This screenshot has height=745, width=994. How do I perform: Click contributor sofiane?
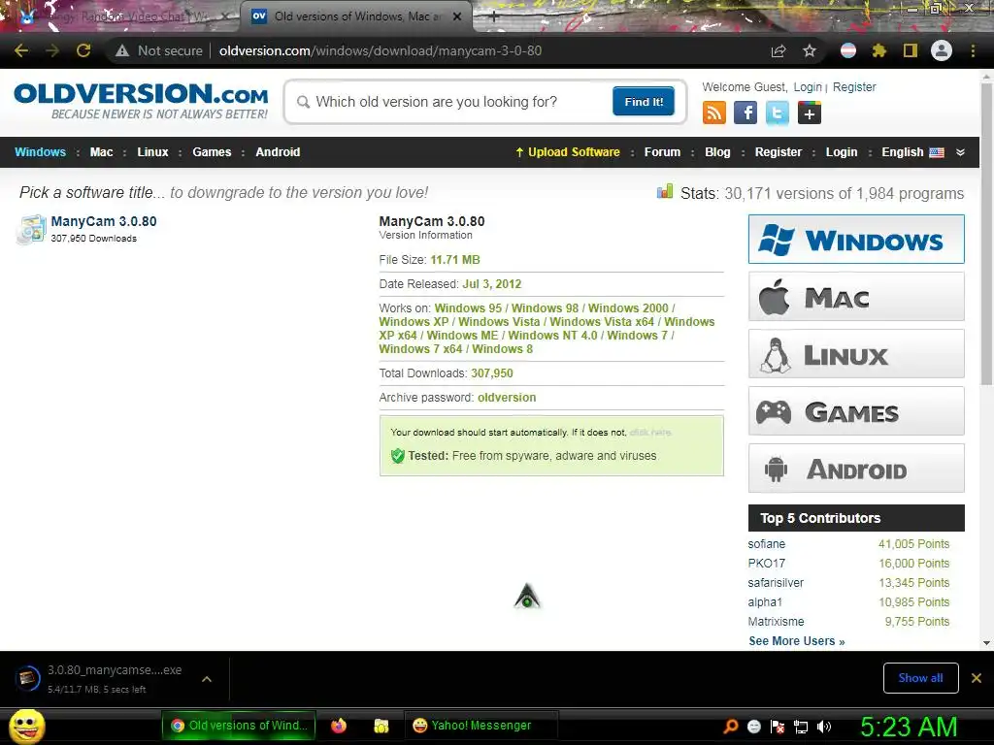(767, 543)
